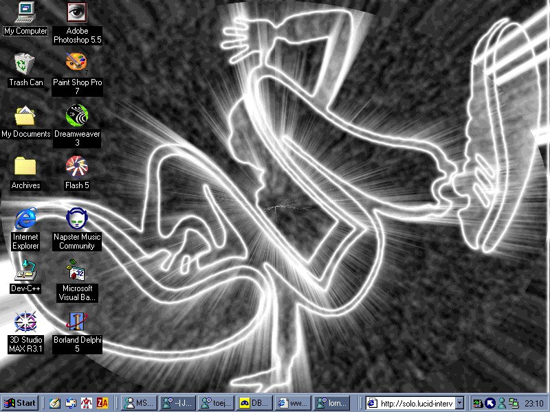Open Microsoft Visual Basic shortcut
The image size is (550, 412).
coord(77,270)
